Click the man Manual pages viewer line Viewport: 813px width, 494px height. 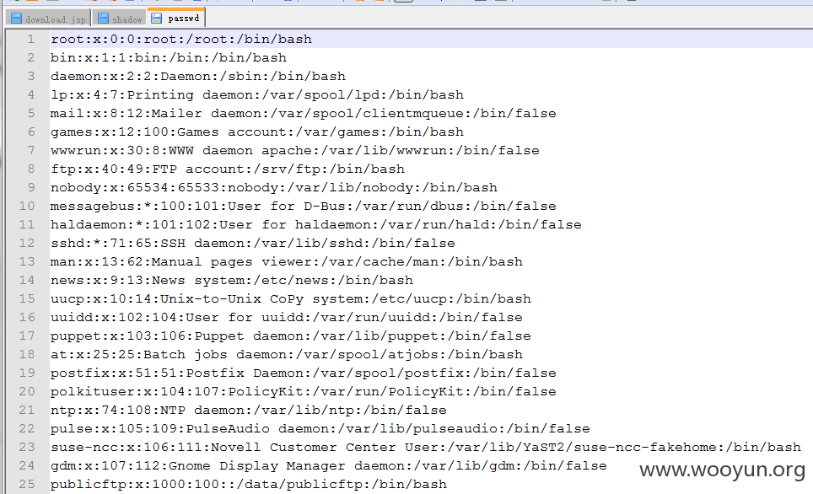pos(287,262)
